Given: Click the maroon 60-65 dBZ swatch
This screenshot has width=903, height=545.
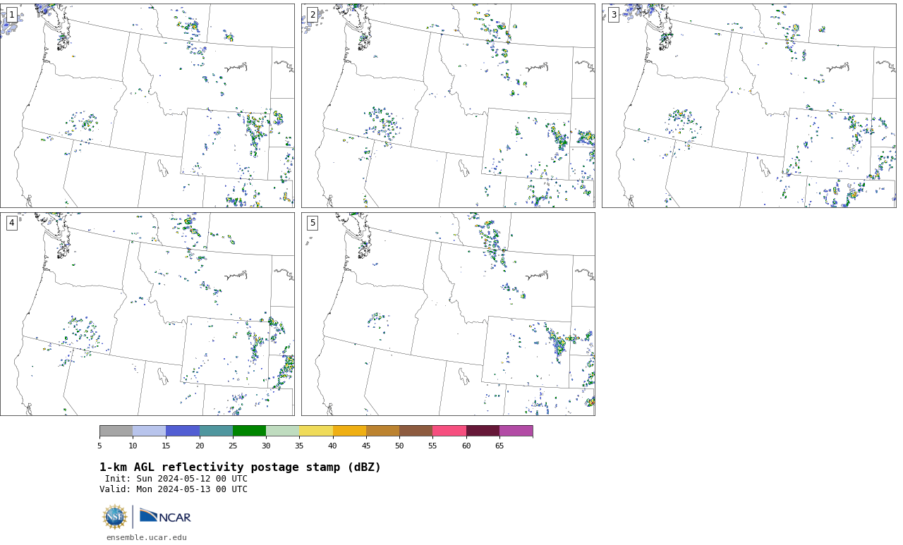Looking at the screenshot, I should [483, 431].
